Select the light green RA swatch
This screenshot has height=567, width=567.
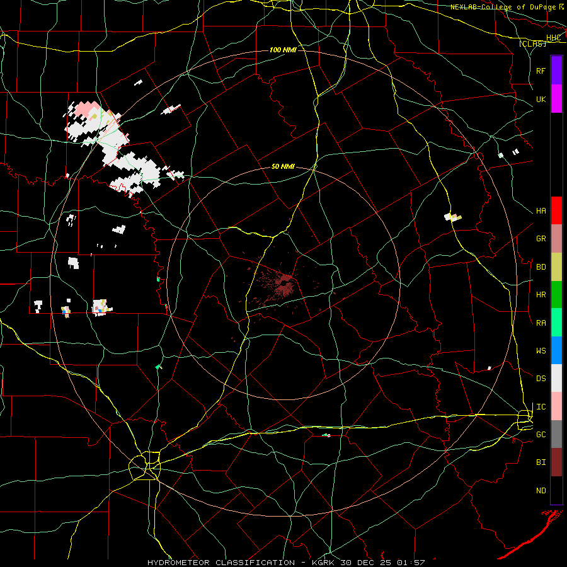pos(556,322)
